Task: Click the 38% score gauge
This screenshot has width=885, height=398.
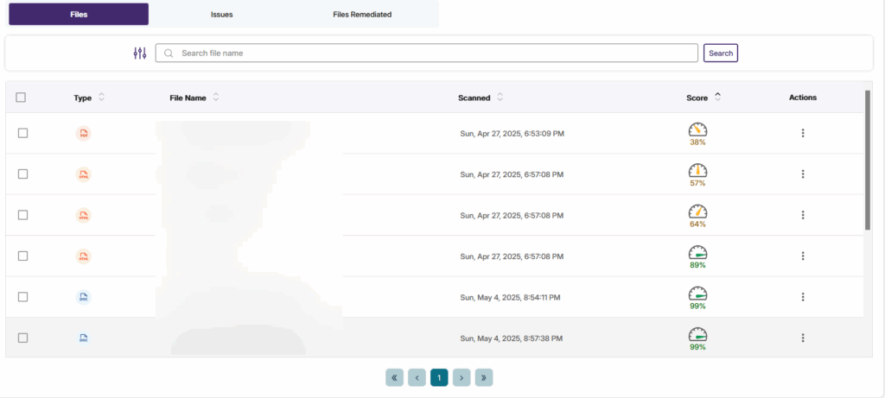Action: click(697, 130)
